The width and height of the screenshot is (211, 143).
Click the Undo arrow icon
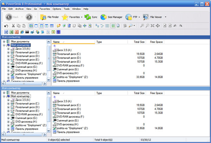point(6,26)
